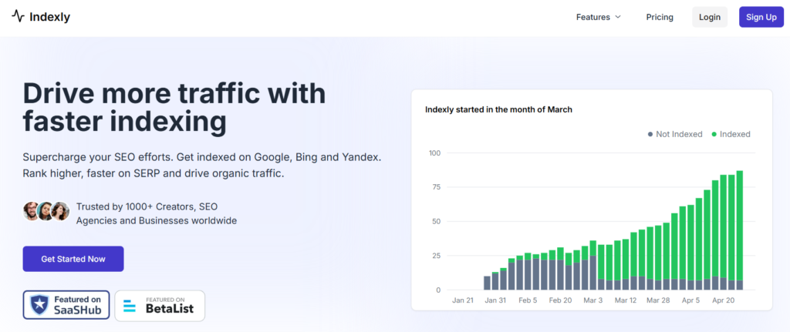Image resolution: width=790 pixels, height=332 pixels.
Task: Click the third user avatar photo
Action: pyautogui.click(x=60, y=211)
